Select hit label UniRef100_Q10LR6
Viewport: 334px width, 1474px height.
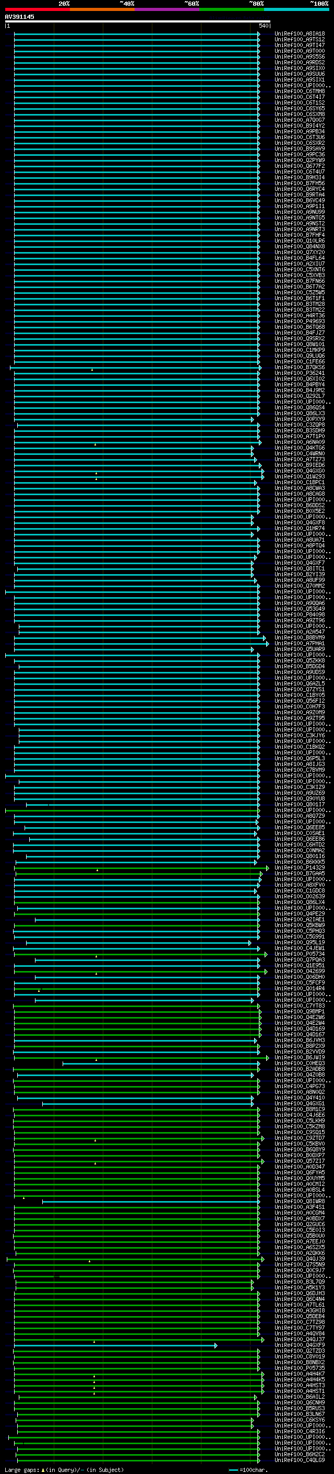300,241
